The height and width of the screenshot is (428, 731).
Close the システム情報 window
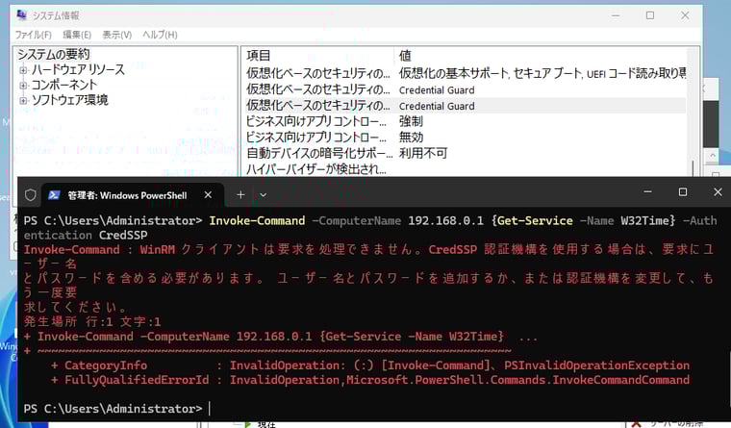(x=685, y=15)
